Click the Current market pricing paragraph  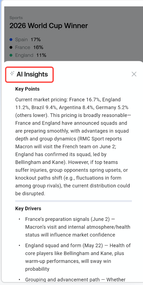click(x=73, y=146)
